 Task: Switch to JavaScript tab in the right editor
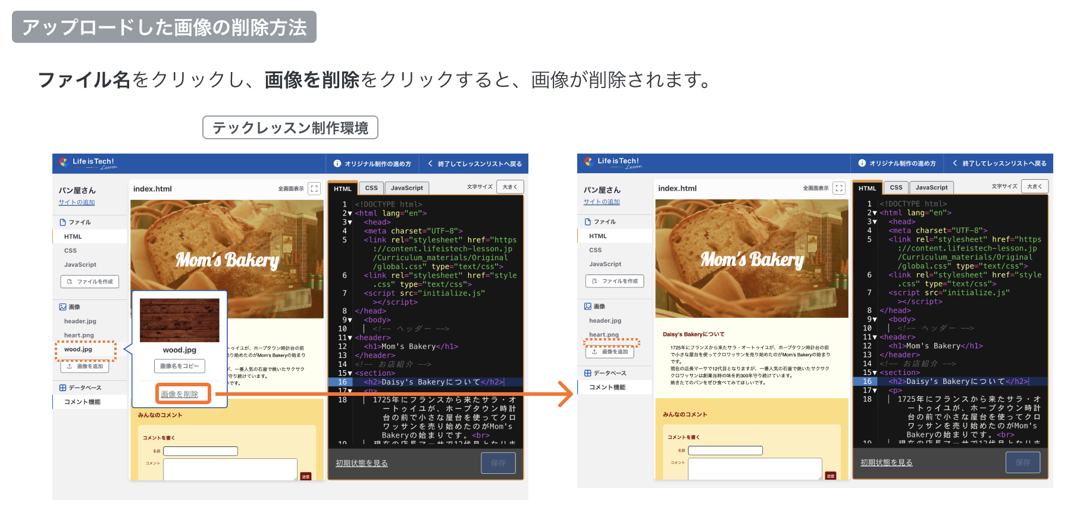pyautogui.click(x=931, y=187)
